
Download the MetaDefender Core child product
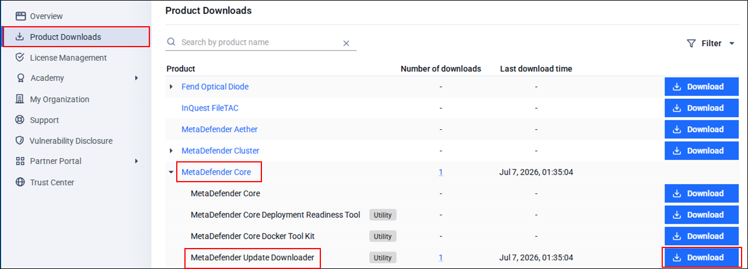pos(702,193)
